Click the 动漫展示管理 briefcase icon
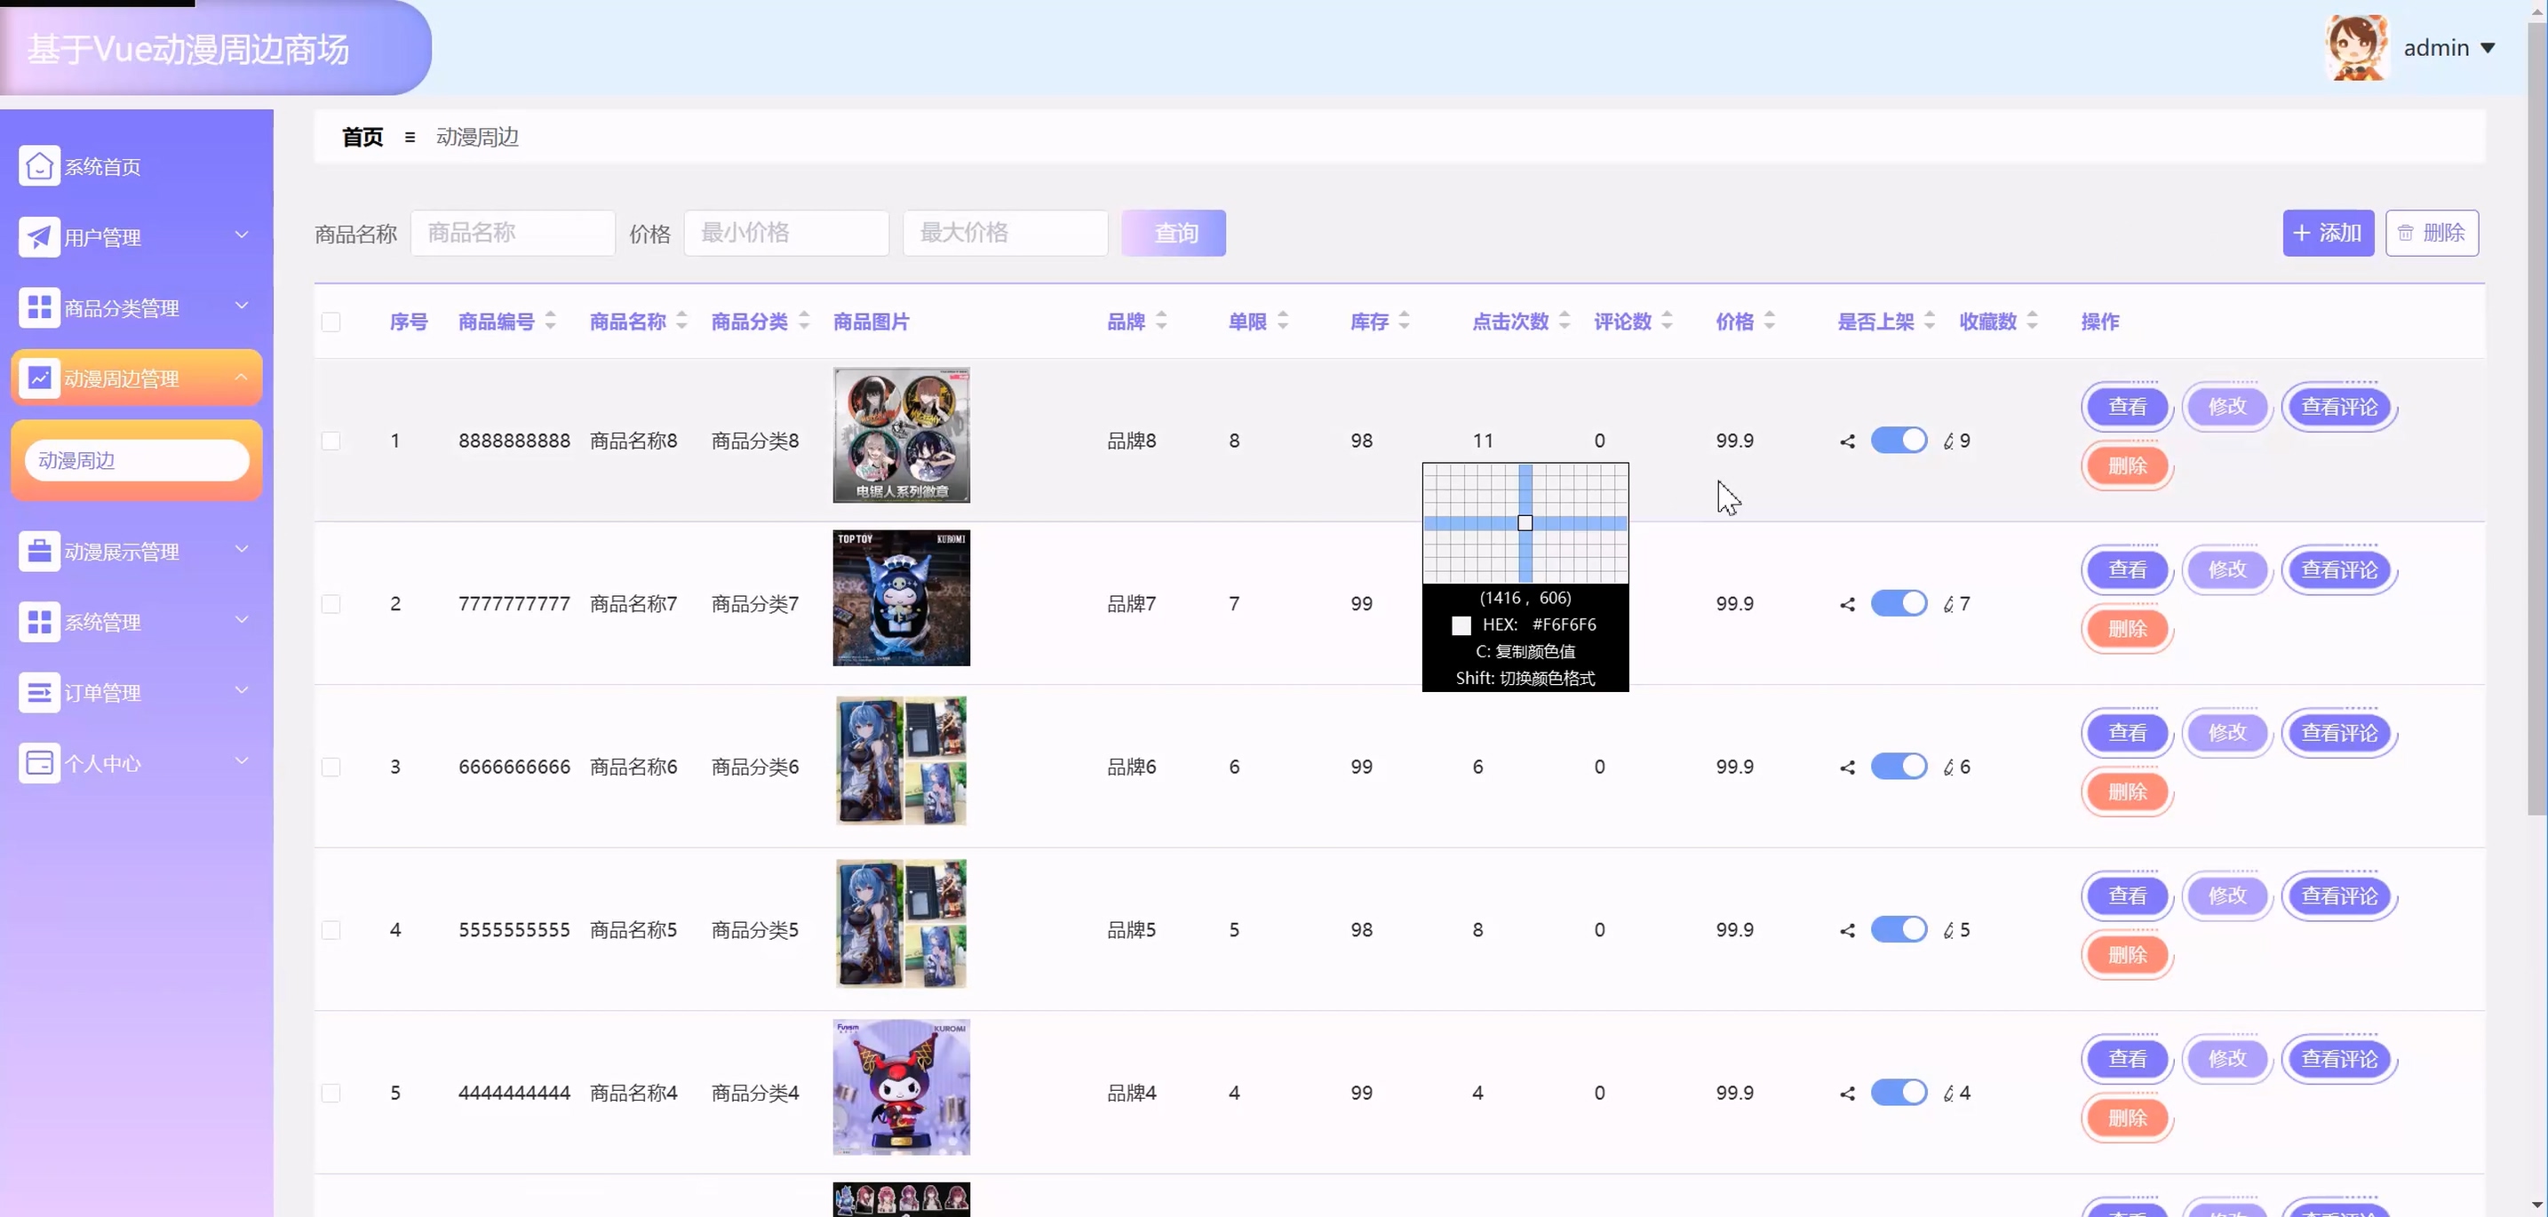 click(38, 552)
